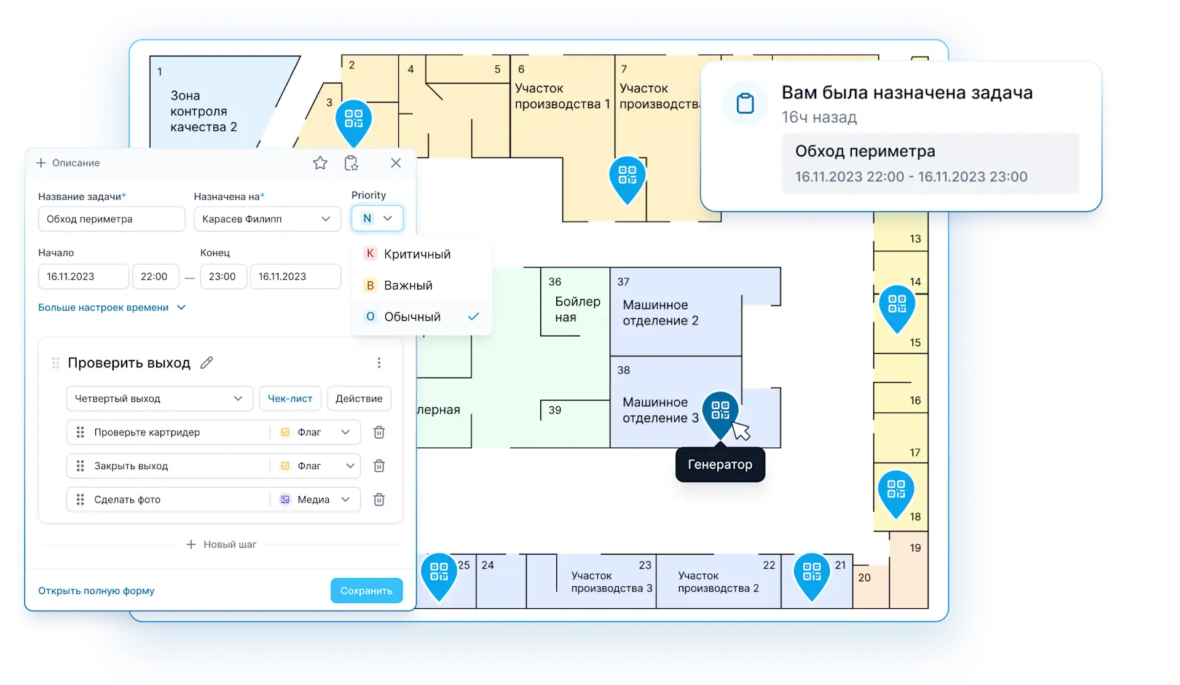Click the star favorite icon
Screen dimensions: 1180x685
(320, 163)
